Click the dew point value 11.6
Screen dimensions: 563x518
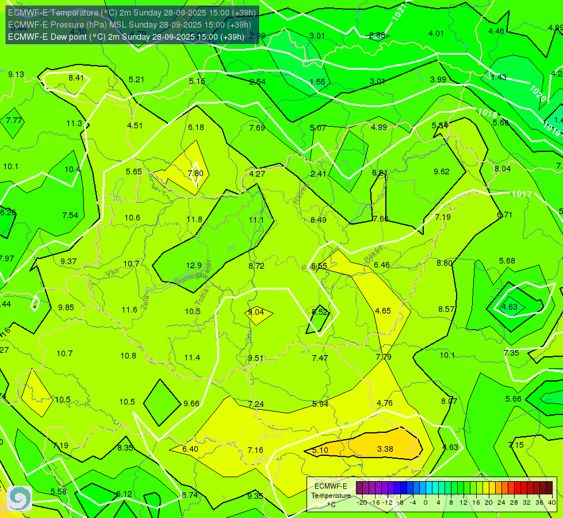point(129,310)
